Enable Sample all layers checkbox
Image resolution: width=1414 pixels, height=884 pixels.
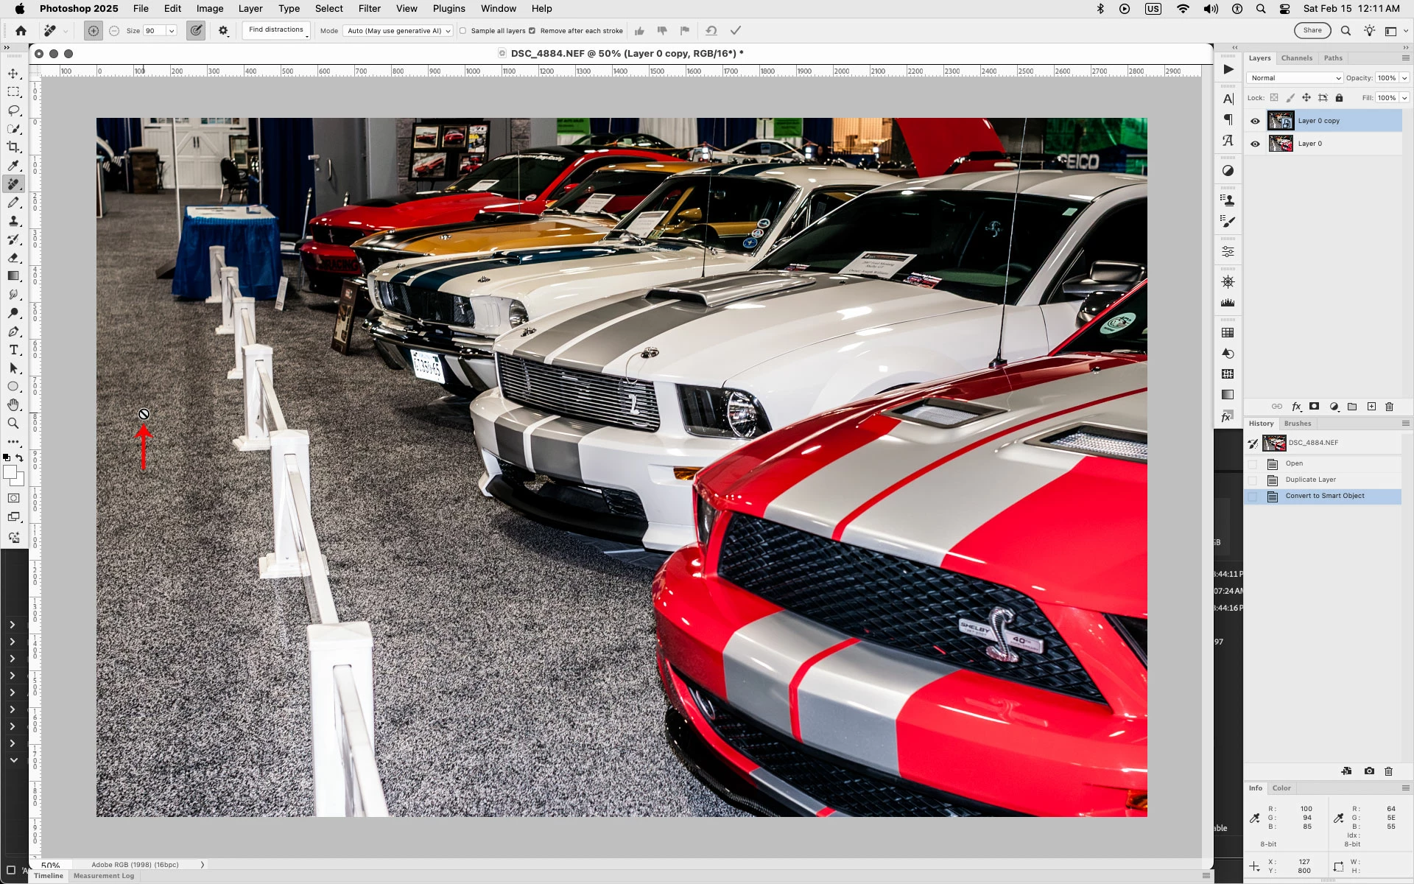(463, 31)
